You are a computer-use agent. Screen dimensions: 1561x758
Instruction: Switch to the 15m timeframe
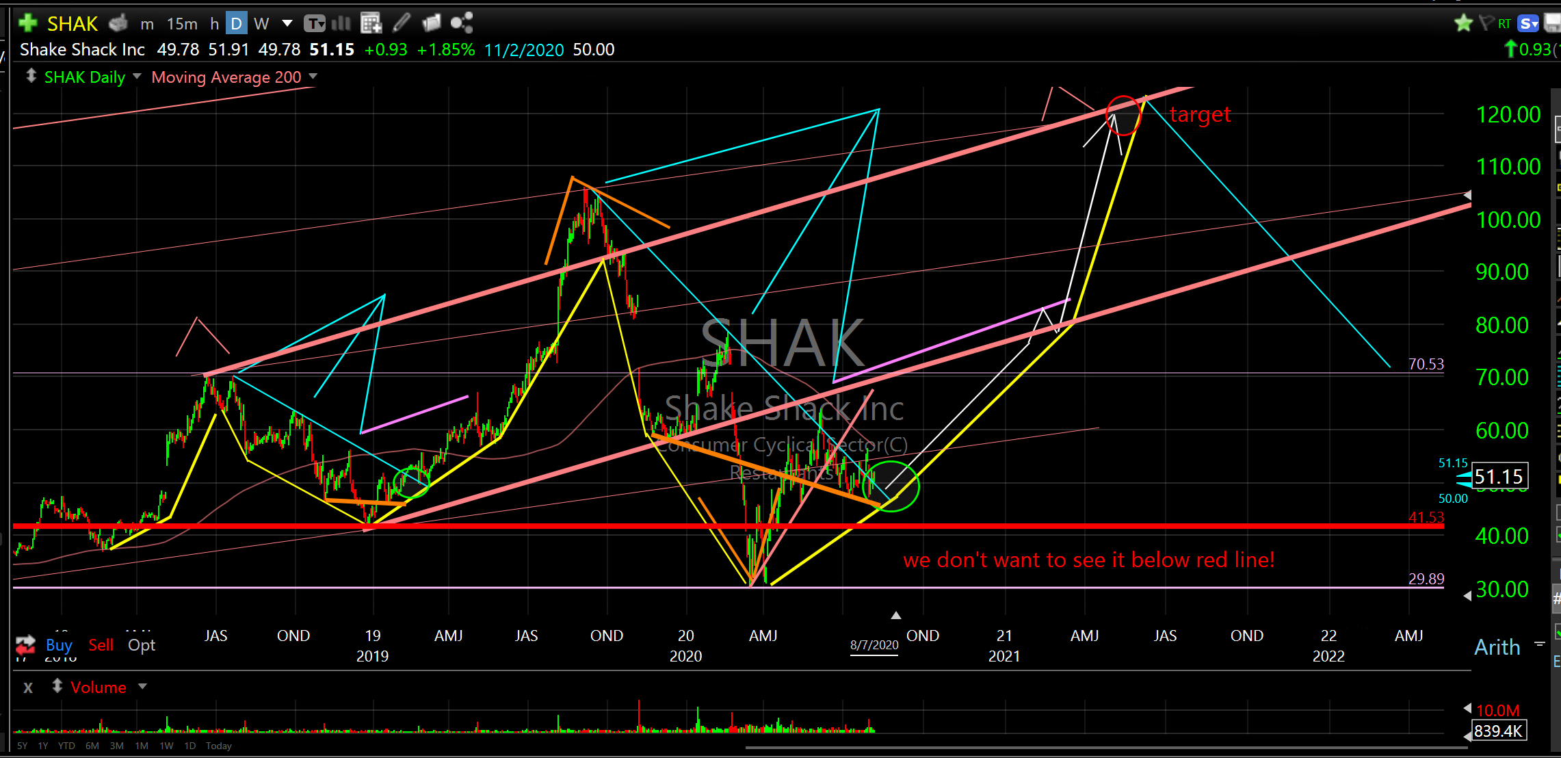click(182, 24)
